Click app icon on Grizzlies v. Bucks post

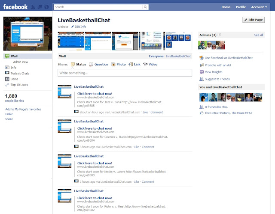76,146
